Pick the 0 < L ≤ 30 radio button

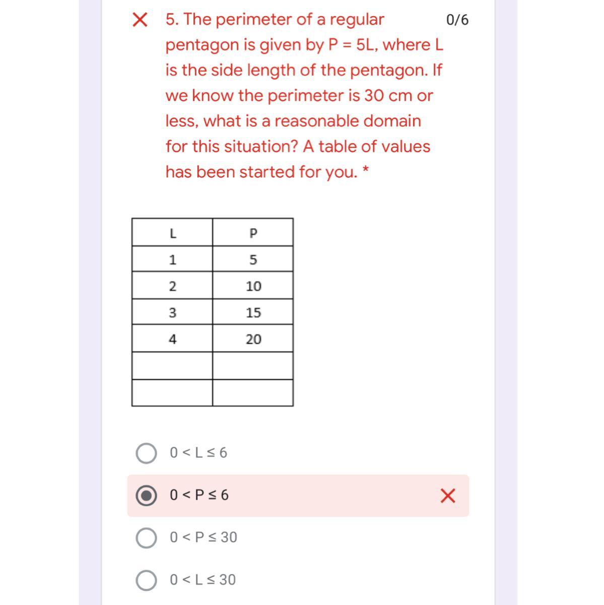coord(146,580)
